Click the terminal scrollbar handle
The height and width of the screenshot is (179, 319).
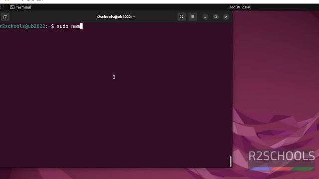230,161
